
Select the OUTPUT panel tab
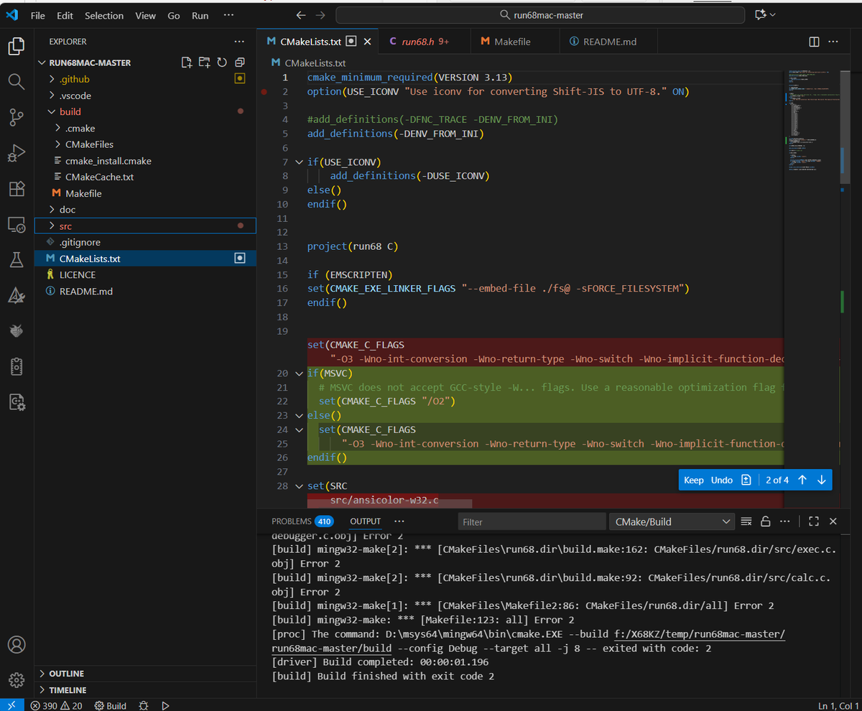pos(366,521)
